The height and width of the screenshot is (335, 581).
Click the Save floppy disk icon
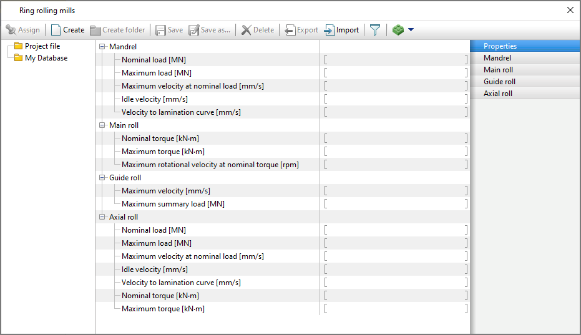coord(161,30)
